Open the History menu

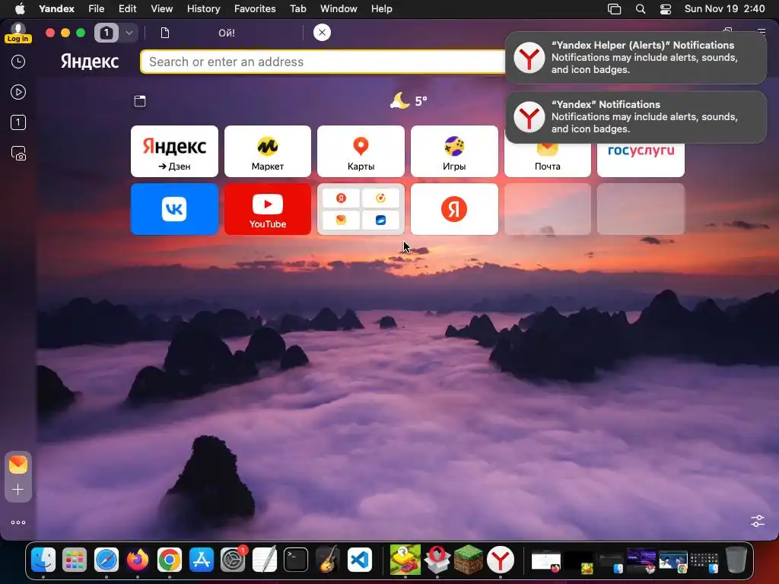[x=204, y=9]
